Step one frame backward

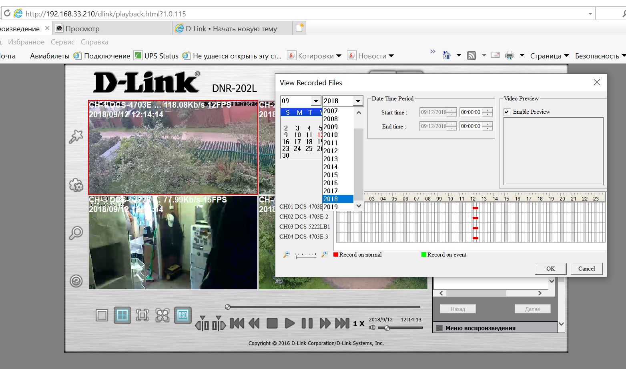point(202,323)
